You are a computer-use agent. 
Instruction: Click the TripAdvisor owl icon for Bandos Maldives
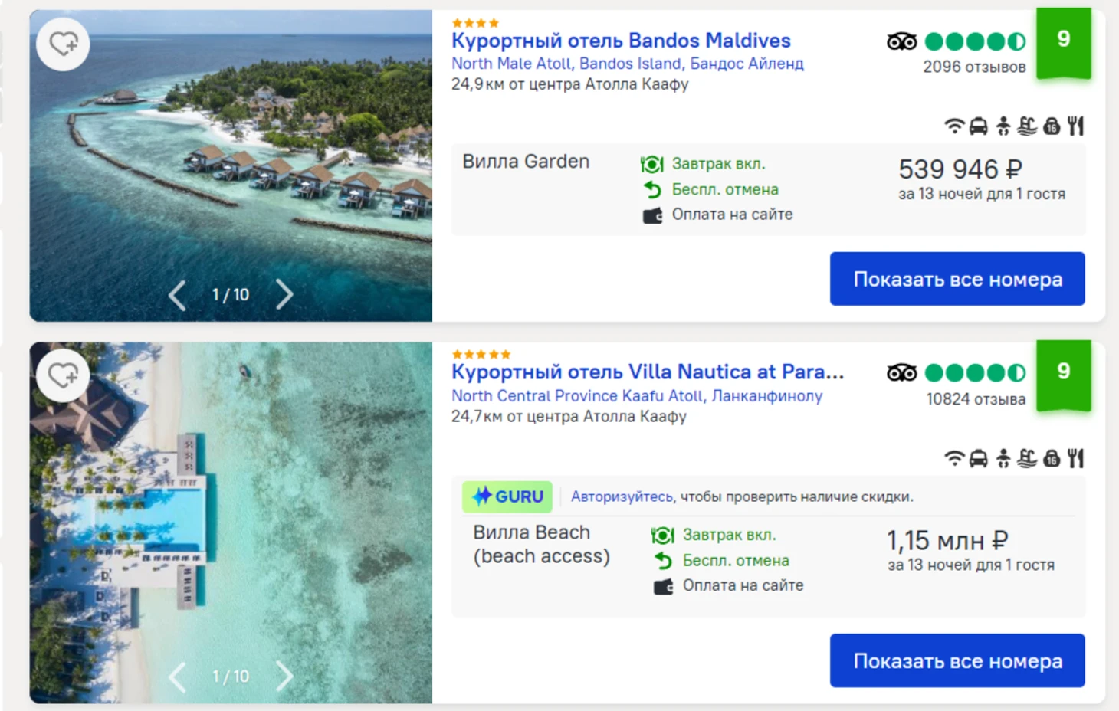tap(901, 41)
